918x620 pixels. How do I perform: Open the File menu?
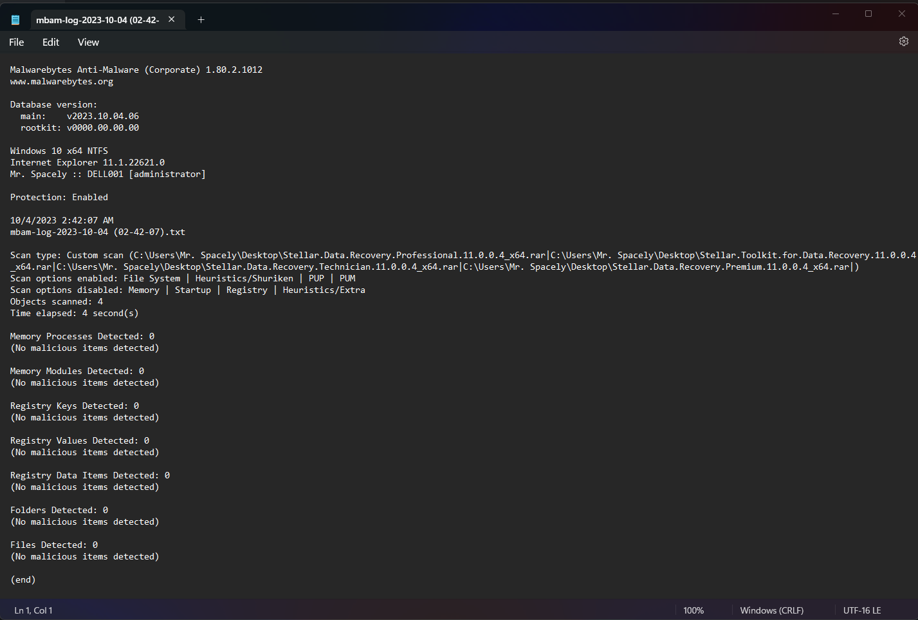pyautogui.click(x=17, y=42)
